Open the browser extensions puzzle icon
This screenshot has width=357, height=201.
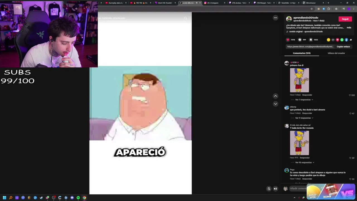coord(329,9)
